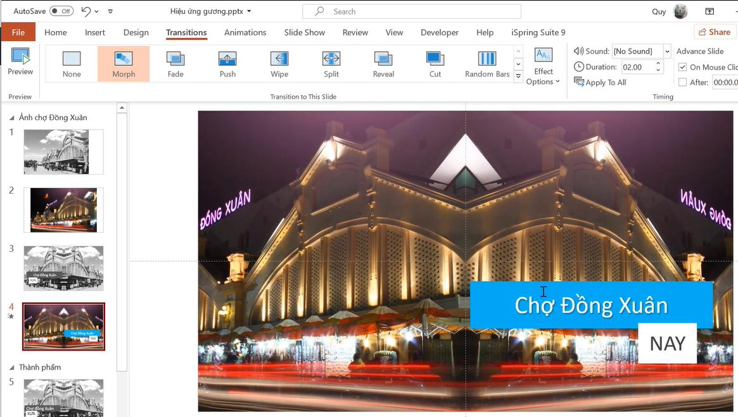Expand more transitions with gallery arrow

(518, 75)
